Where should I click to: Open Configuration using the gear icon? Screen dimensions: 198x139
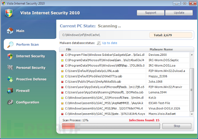coord(10,102)
